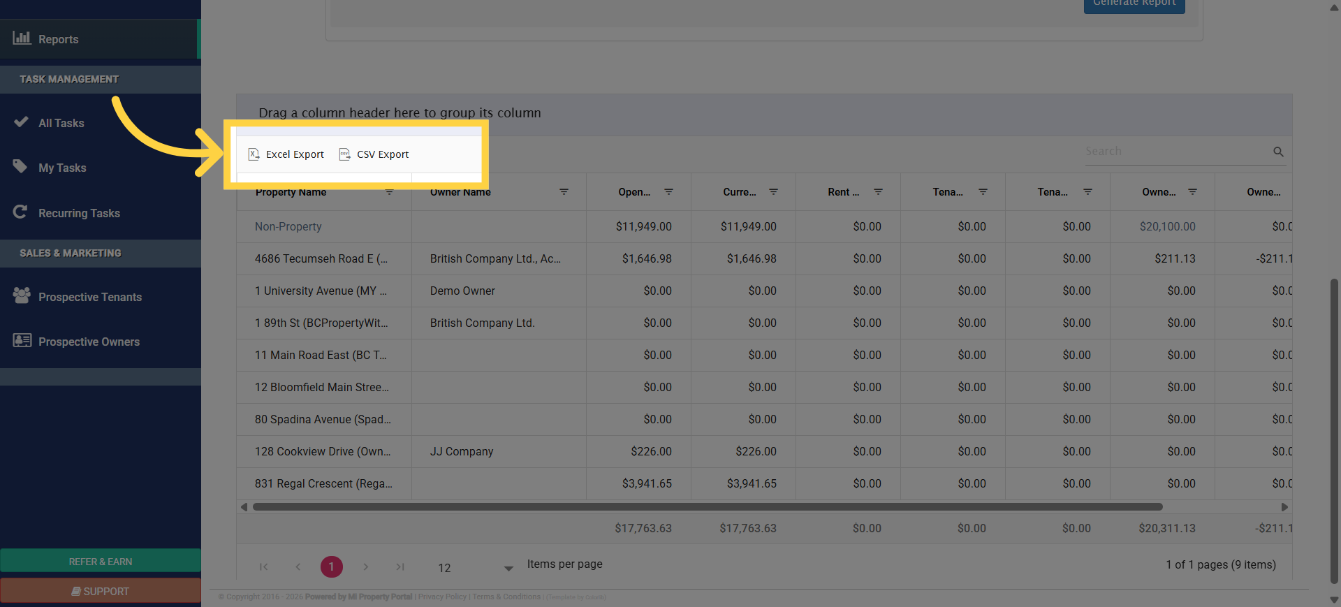Select 128 Cookview Drive property
Image resolution: width=1341 pixels, height=607 pixels.
(x=323, y=451)
